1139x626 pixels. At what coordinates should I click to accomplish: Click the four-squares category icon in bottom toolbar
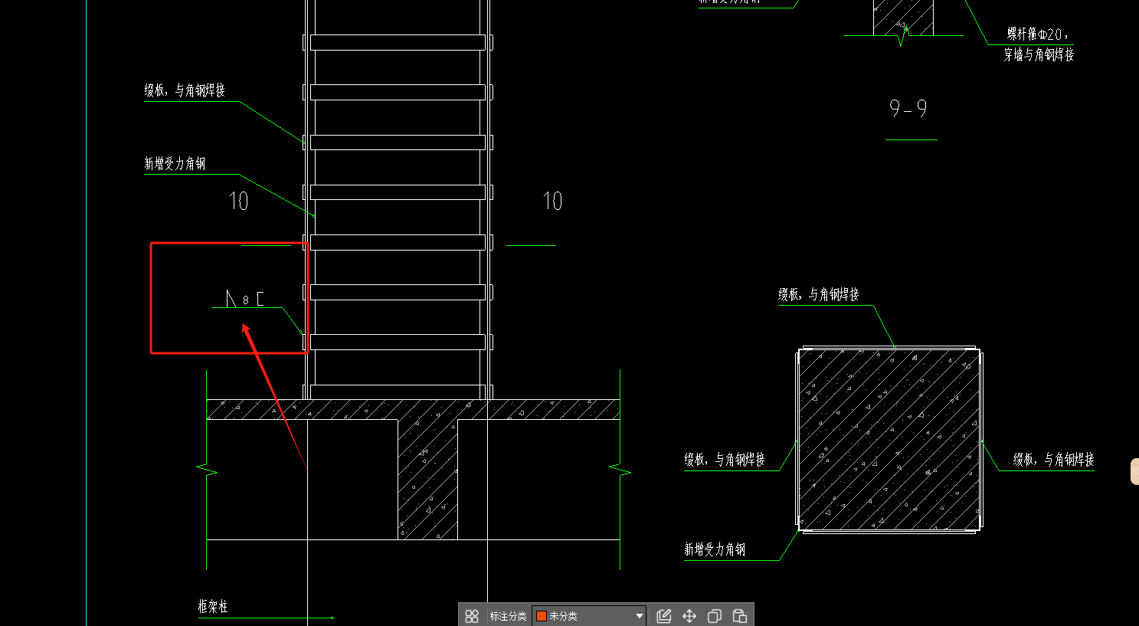(x=472, y=616)
